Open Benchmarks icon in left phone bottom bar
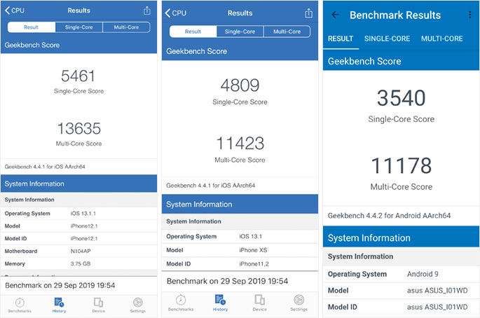Image resolution: width=480 pixels, height=318 pixels. (20, 305)
